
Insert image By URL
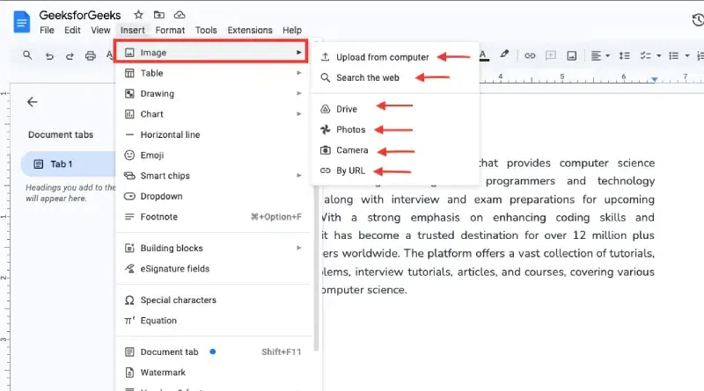(x=395, y=170)
